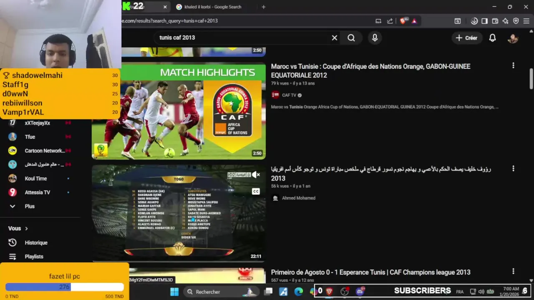Open Playlists in the sidebar

coord(34,257)
